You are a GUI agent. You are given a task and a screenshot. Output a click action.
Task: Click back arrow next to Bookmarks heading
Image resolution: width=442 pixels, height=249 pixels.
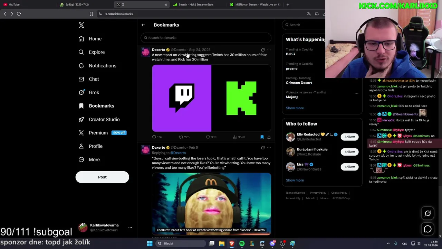pyautogui.click(x=143, y=25)
